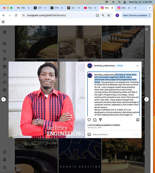Image resolution: width=155 pixels, height=173 pixels.
Task: Open macOS Control Center icon
Action: pyautogui.click(x=125, y=2)
